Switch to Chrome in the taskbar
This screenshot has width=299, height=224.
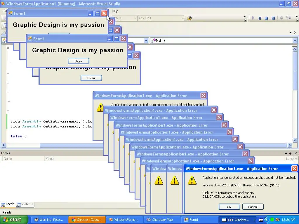coord(87,220)
